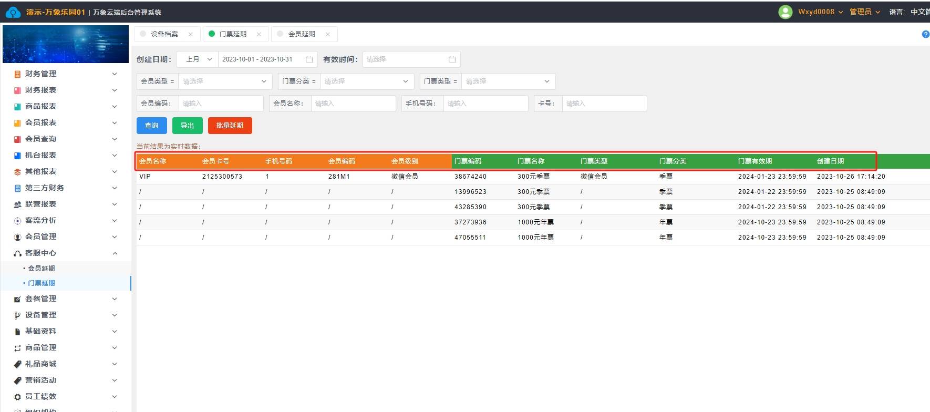Click the 商品报表 sidebar icon

[x=17, y=107]
